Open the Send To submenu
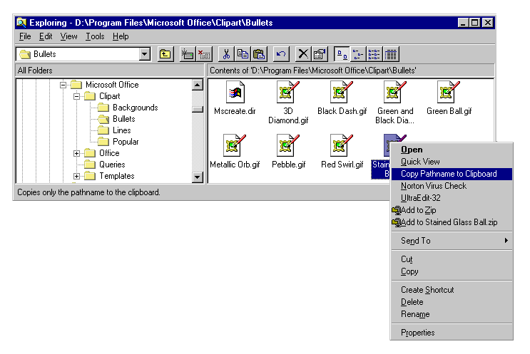 [x=452, y=241]
